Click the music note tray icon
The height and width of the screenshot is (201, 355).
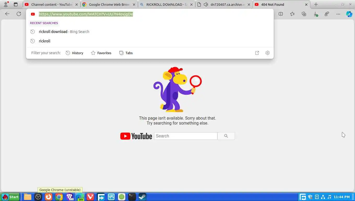(x=329, y=197)
